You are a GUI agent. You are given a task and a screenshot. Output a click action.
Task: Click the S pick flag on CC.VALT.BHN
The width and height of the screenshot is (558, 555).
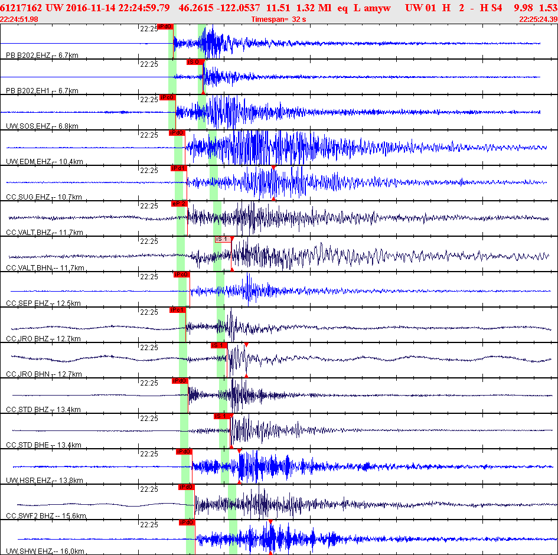click(222, 239)
